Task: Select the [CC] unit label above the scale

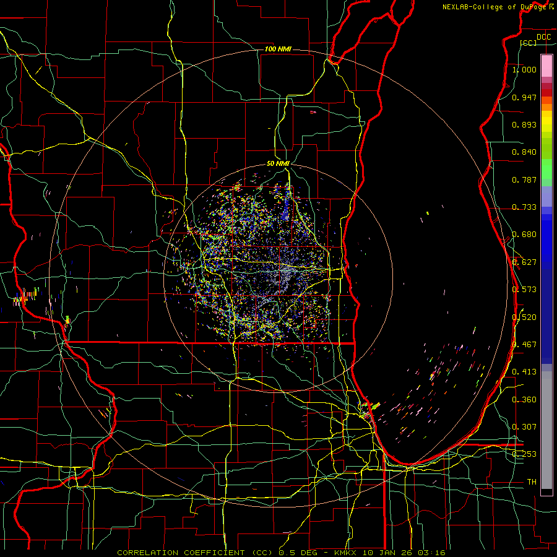Action: (529, 43)
